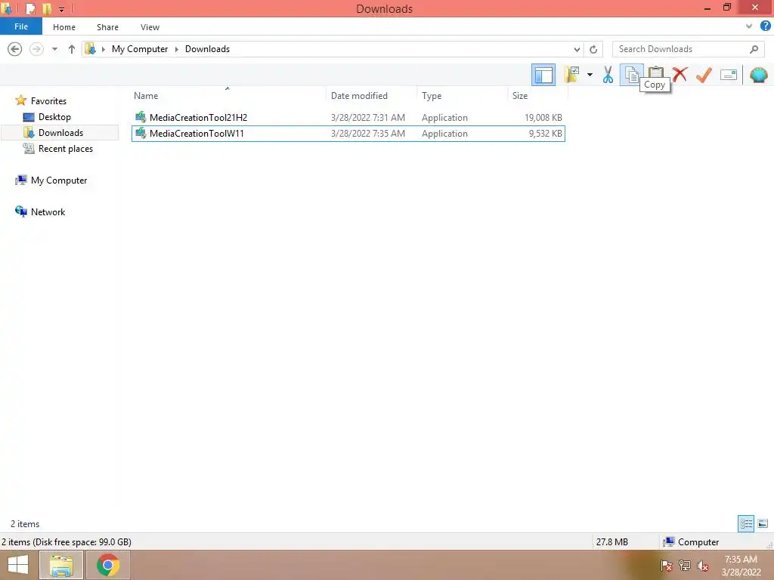Switch to details view button
Image resolution: width=774 pixels, height=580 pixels.
746,523
